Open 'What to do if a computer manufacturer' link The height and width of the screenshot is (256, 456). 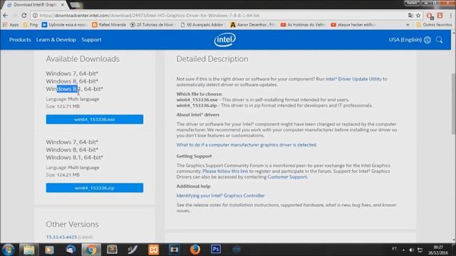pyautogui.click(x=247, y=144)
